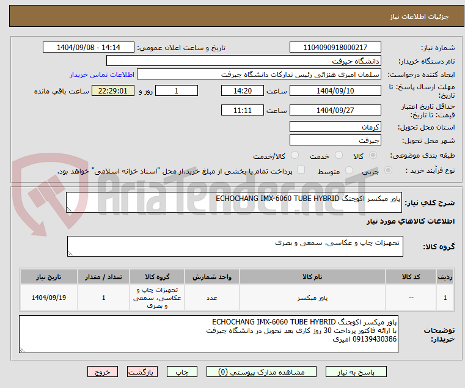465x388 pixels.
Task: Click the ردیف column header
Action: tap(445, 277)
